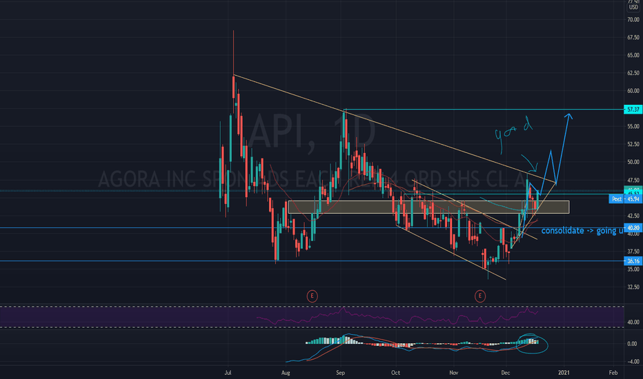Click the Sep label on time axis
Image resolution: width=643 pixels, height=379 pixels.
coord(340,372)
